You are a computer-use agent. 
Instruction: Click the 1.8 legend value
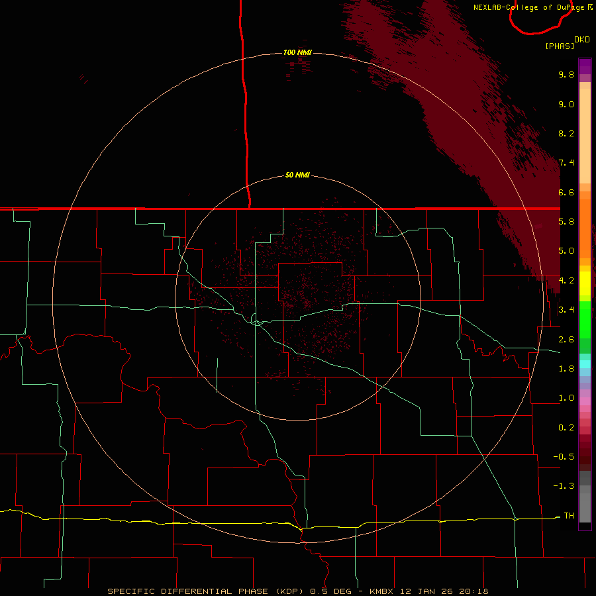point(566,369)
